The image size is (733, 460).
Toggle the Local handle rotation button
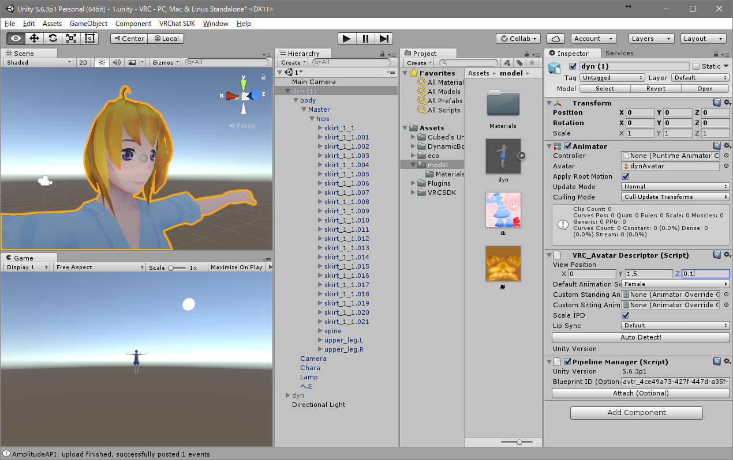(x=166, y=39)
